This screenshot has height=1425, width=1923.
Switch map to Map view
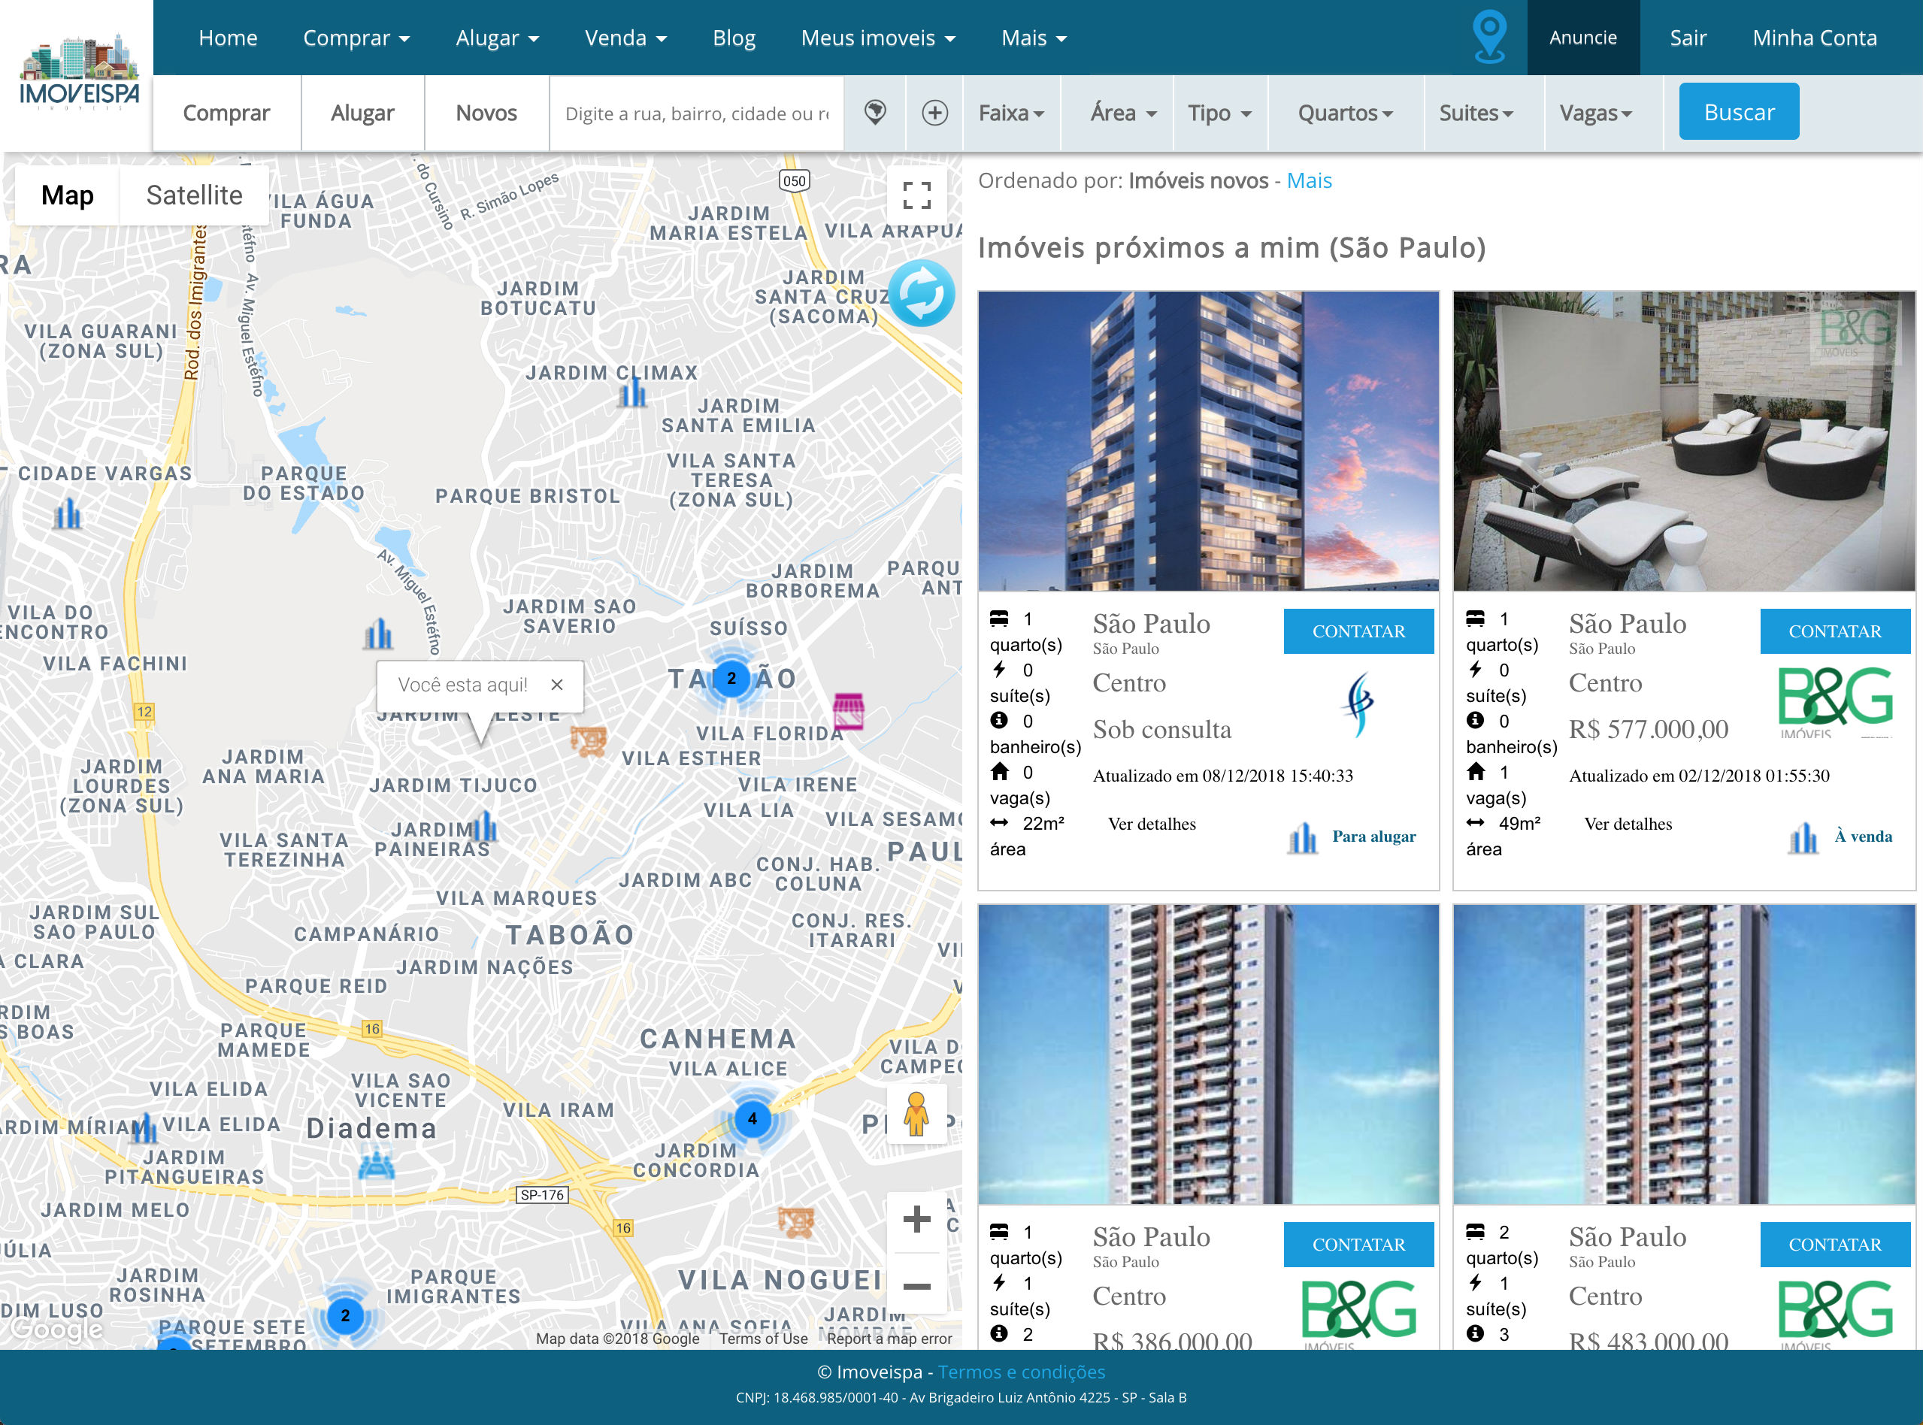tap(68, 195)
